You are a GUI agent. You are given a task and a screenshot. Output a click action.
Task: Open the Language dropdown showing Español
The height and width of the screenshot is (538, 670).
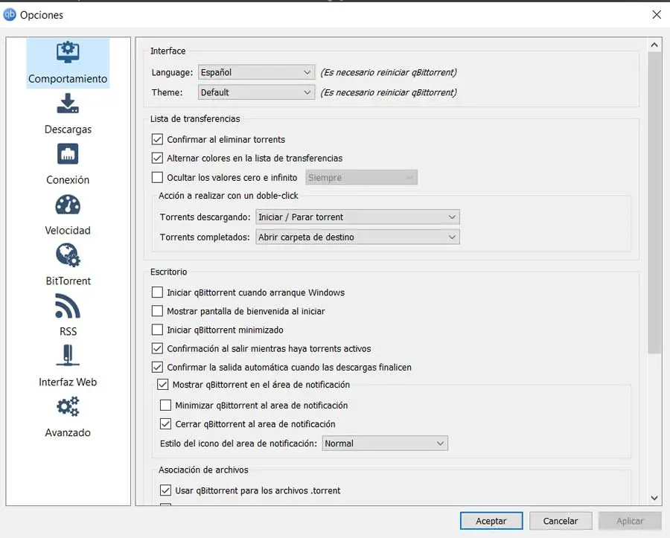pyautogui.click(x=256, y=72)
